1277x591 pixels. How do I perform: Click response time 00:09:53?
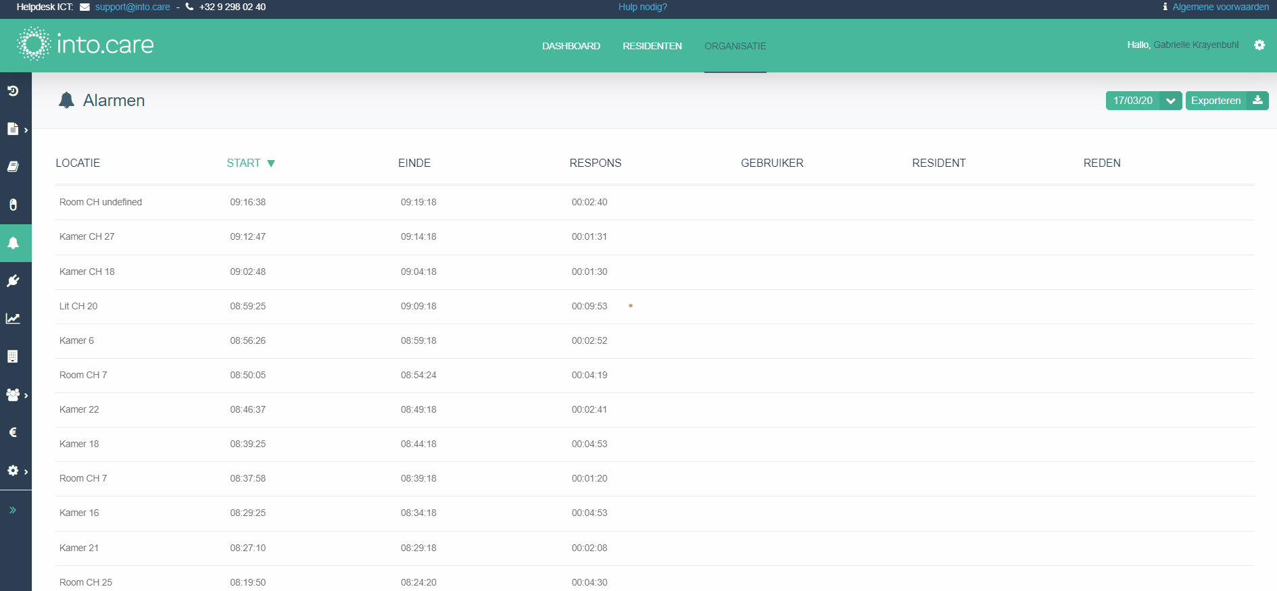589,306
